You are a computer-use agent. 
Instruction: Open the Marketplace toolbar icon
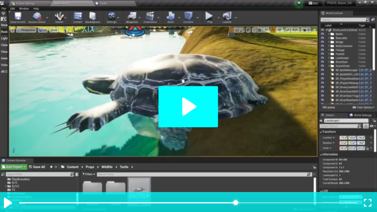pyautogui.click(x=92, y=16)
